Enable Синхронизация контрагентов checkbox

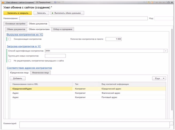point(10,39)
